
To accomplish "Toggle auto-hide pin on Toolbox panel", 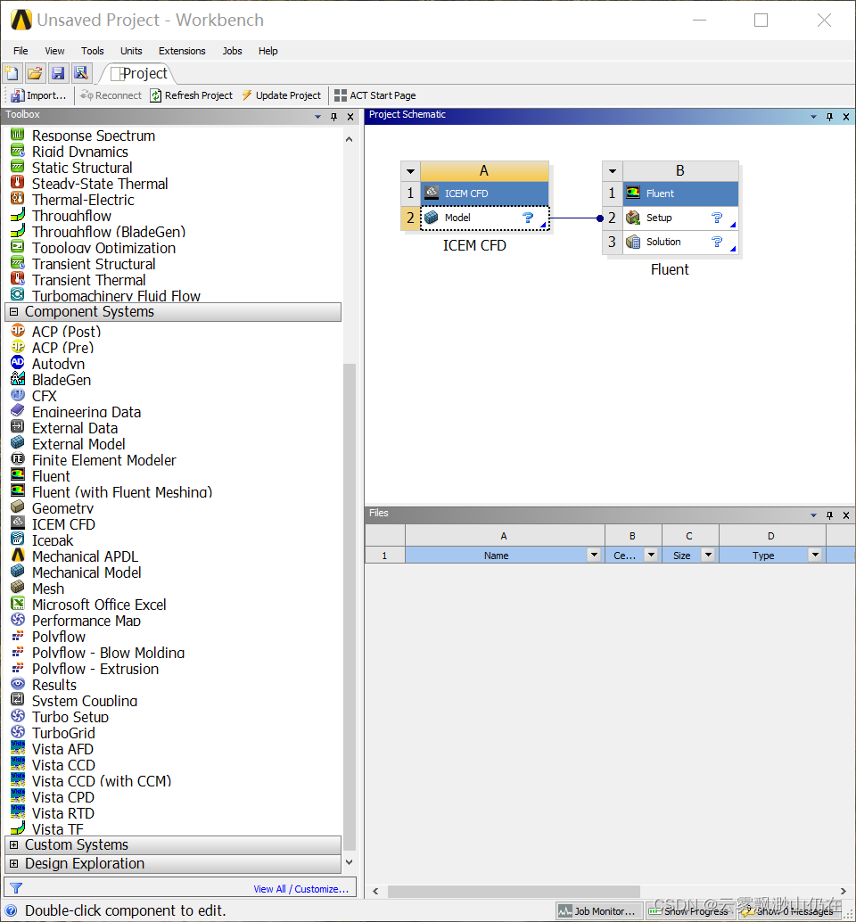I will click(335, 116).
